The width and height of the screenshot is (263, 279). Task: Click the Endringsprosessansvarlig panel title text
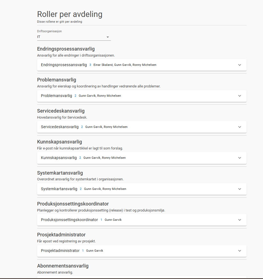click(x=64, y=65)
